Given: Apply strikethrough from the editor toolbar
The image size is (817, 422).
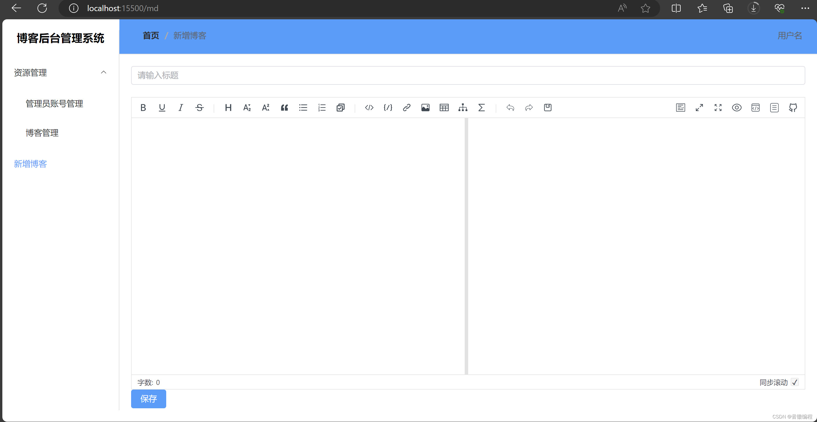Looking at the screenshot, I should [x=200, y=108].
